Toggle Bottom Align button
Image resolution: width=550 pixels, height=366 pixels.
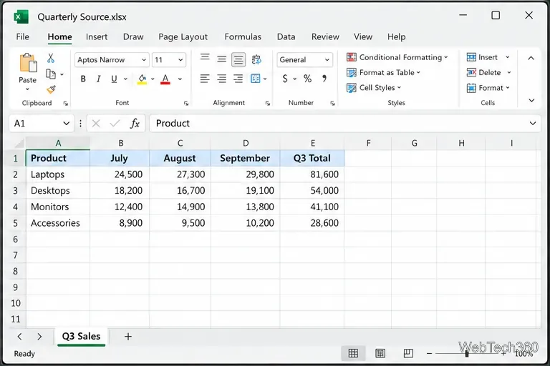point(238,59)
